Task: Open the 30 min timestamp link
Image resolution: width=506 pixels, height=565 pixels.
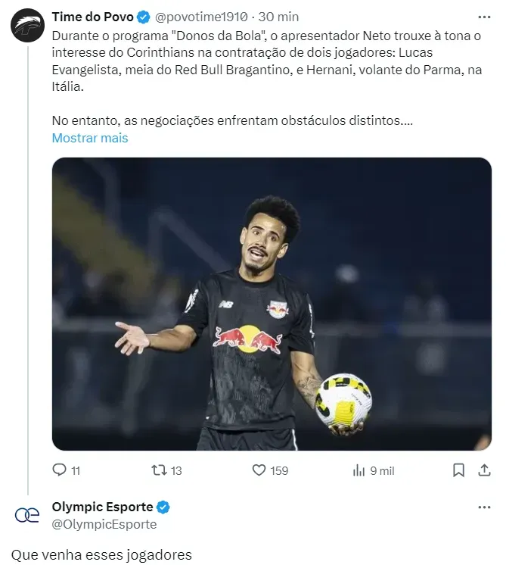Action: pos(279,17)
